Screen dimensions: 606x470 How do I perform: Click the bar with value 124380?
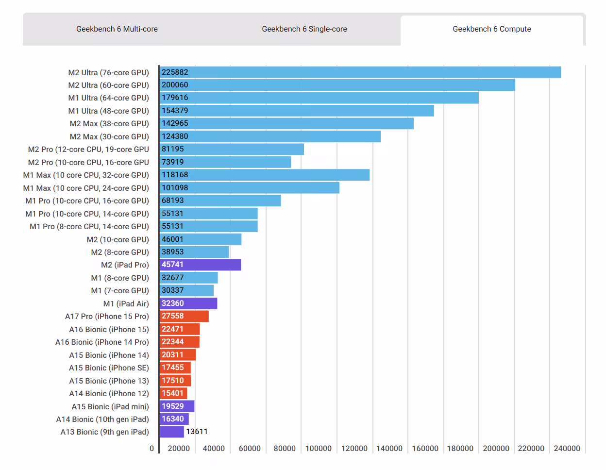click(270, 136)
